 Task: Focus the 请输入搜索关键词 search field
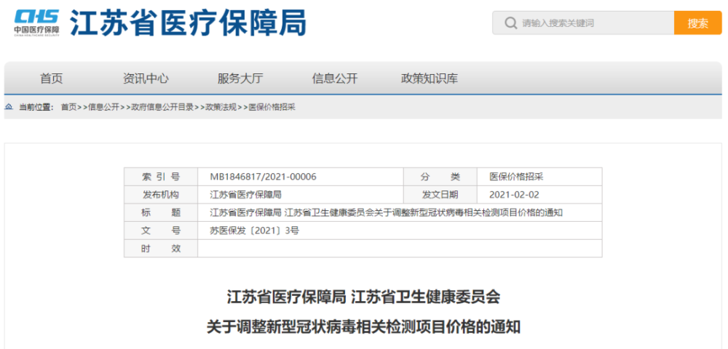[x=583, y=23]
